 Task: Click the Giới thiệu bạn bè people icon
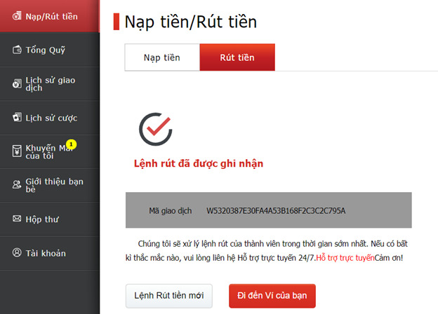point(17,184)
